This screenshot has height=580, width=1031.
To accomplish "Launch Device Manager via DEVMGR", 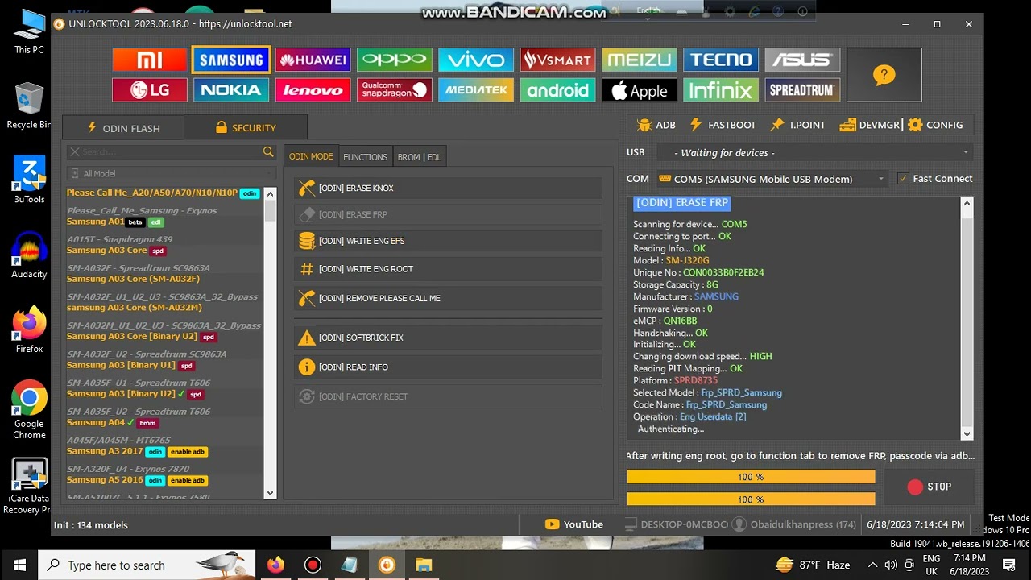I will 869,125.
